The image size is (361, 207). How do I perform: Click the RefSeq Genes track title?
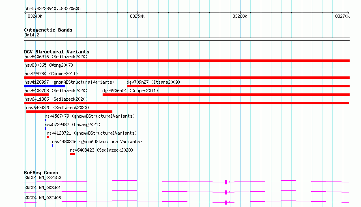[41, 173]
